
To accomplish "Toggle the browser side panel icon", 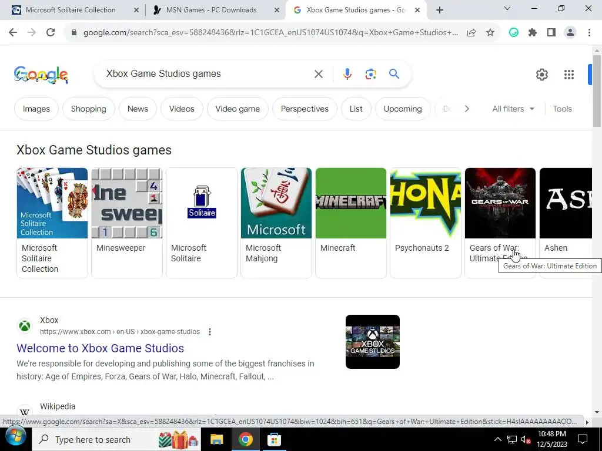I will [x=551, y=33].
